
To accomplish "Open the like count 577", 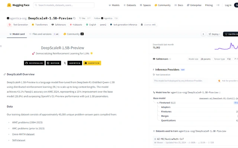I will [x=89, y=18].
